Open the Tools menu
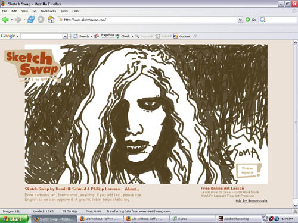This screenshot has width=298, height=223. click(64, 11)
